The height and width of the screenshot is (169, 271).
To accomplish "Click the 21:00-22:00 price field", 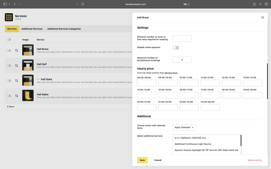I will [168, 107].
